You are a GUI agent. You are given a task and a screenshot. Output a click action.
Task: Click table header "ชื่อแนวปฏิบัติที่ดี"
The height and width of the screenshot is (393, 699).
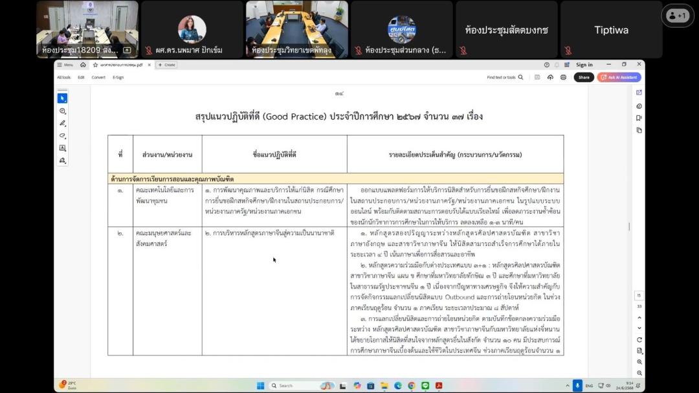pos(274,155)
